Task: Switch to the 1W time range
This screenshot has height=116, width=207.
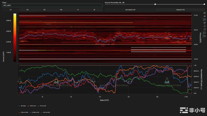Action: (x=27, y=10)
